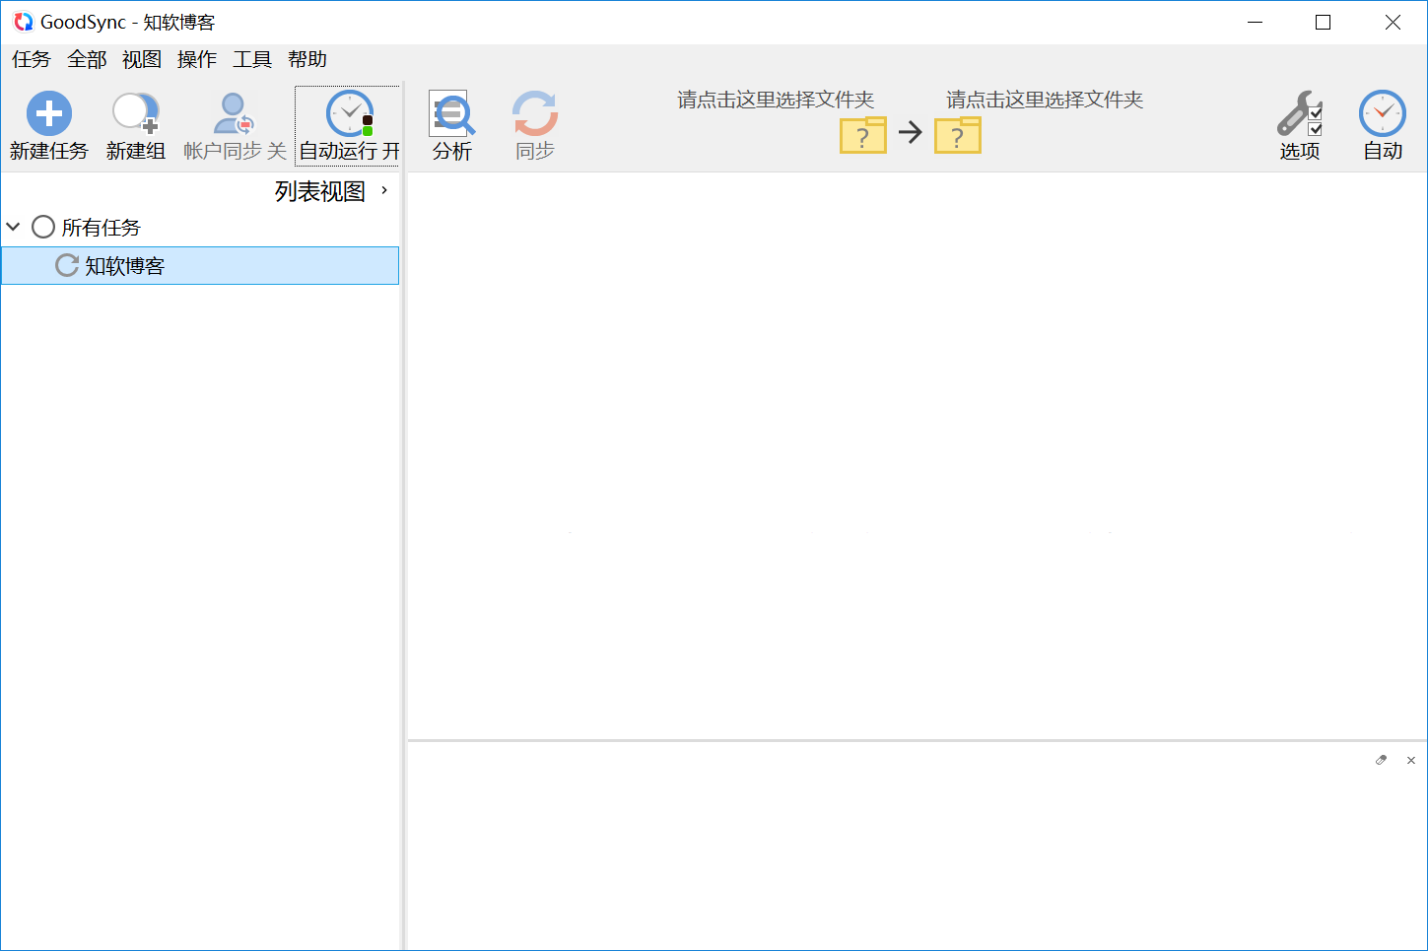Image resolution: width=1428 pixels, height=951 pixels.
Task: Toggle 自动运行 auto-run
Action: [349, 125]
